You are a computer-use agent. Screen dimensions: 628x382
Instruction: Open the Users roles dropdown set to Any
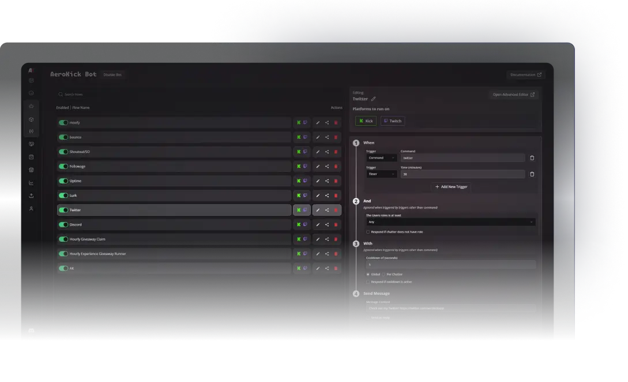click(451, 222)
